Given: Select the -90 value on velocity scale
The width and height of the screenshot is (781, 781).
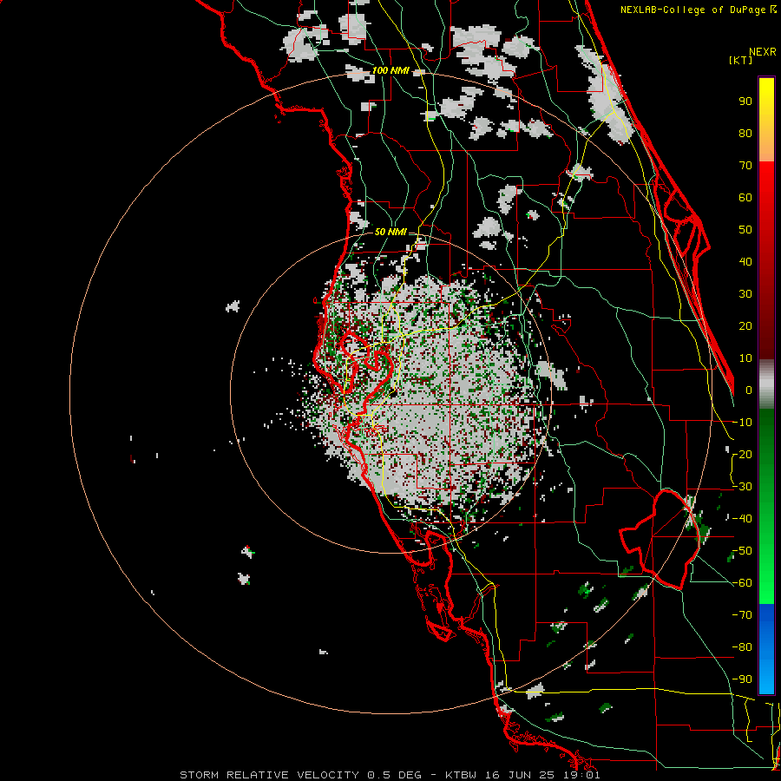Looking at the screenshot, I should point(742,679).
